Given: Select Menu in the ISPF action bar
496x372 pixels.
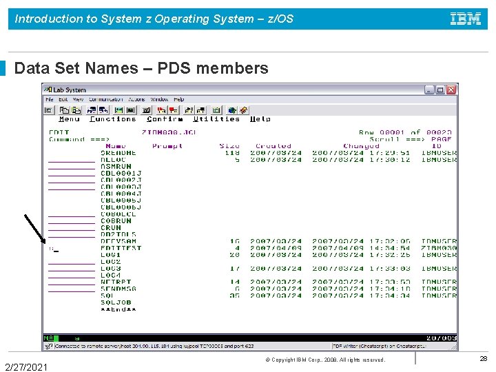Looking at the screenshot, I should click(70, 119).
